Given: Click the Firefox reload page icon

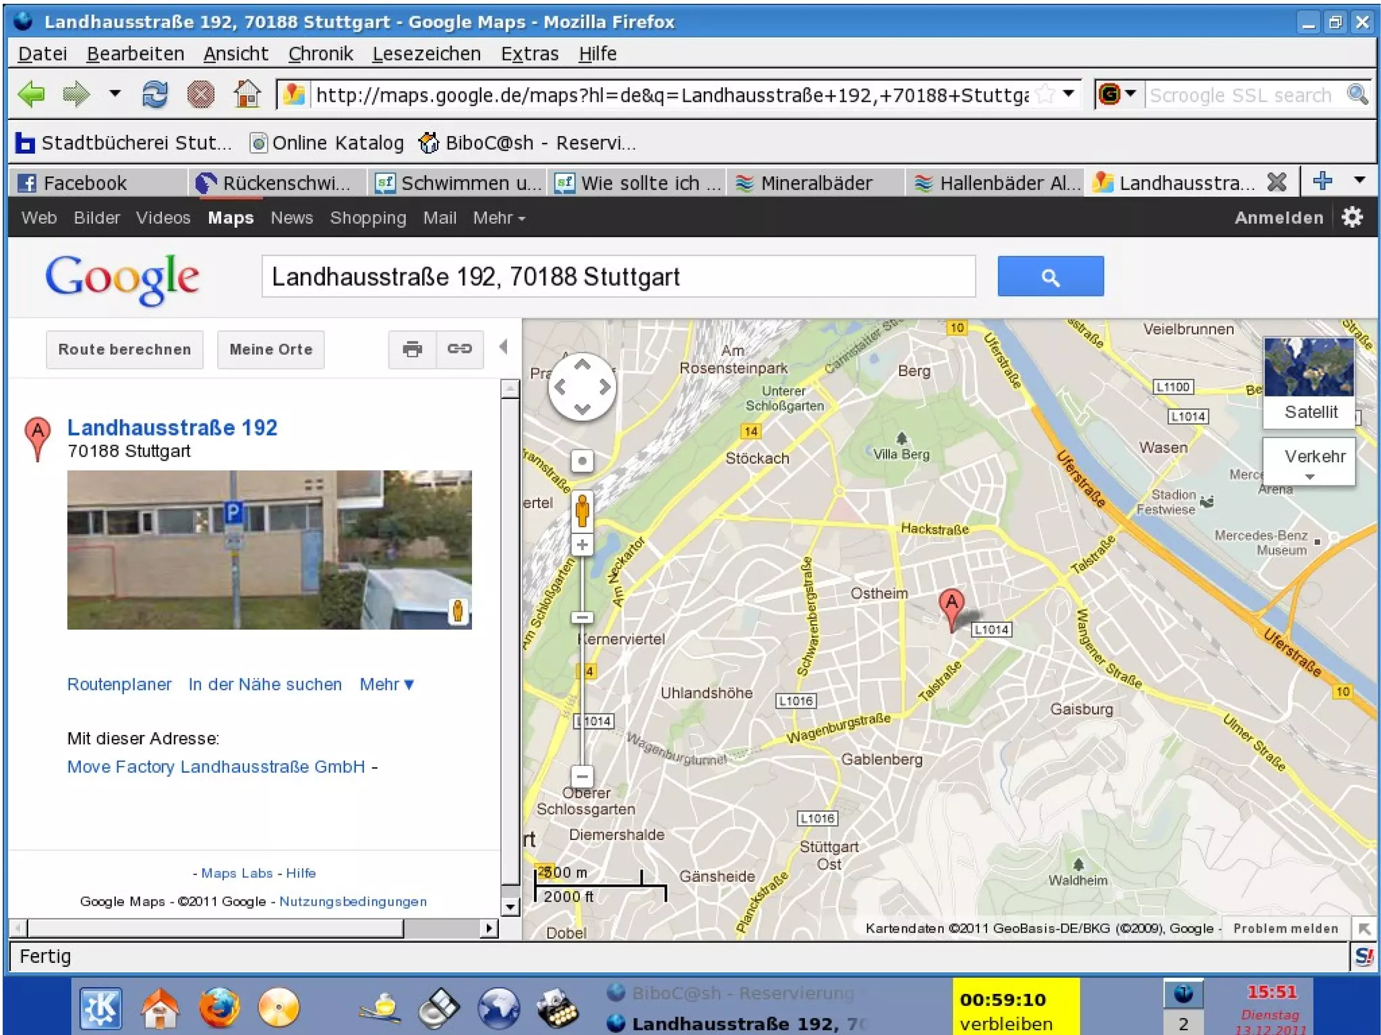Looking at the screenshot, I should coord(154,94).
